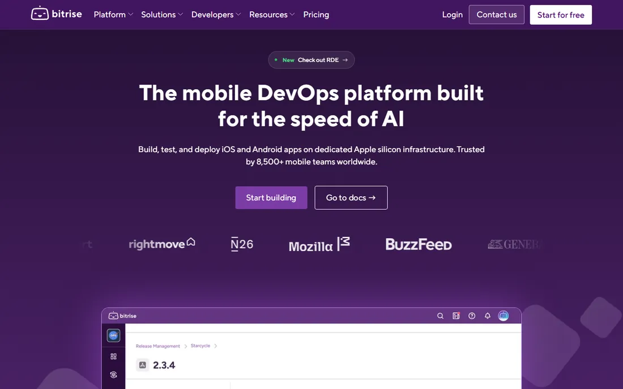
Task: Click the Start building button
Action: pos(271,197)
